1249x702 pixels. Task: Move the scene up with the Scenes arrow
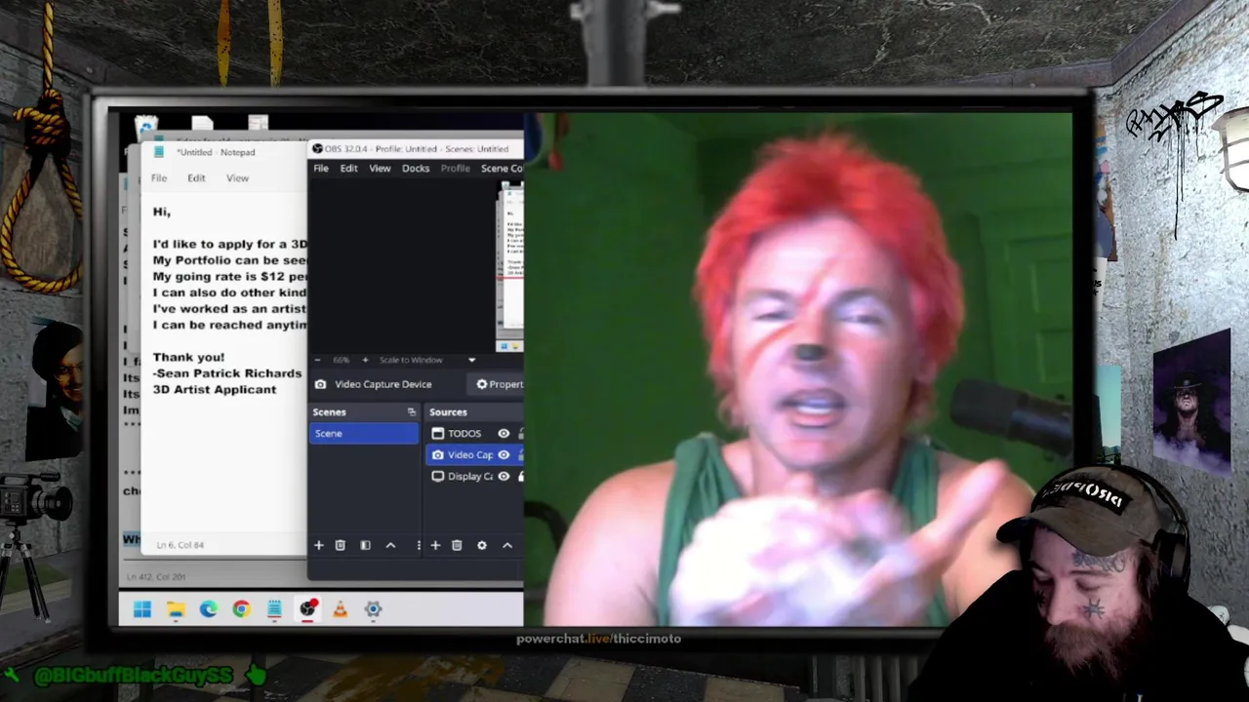390,545
